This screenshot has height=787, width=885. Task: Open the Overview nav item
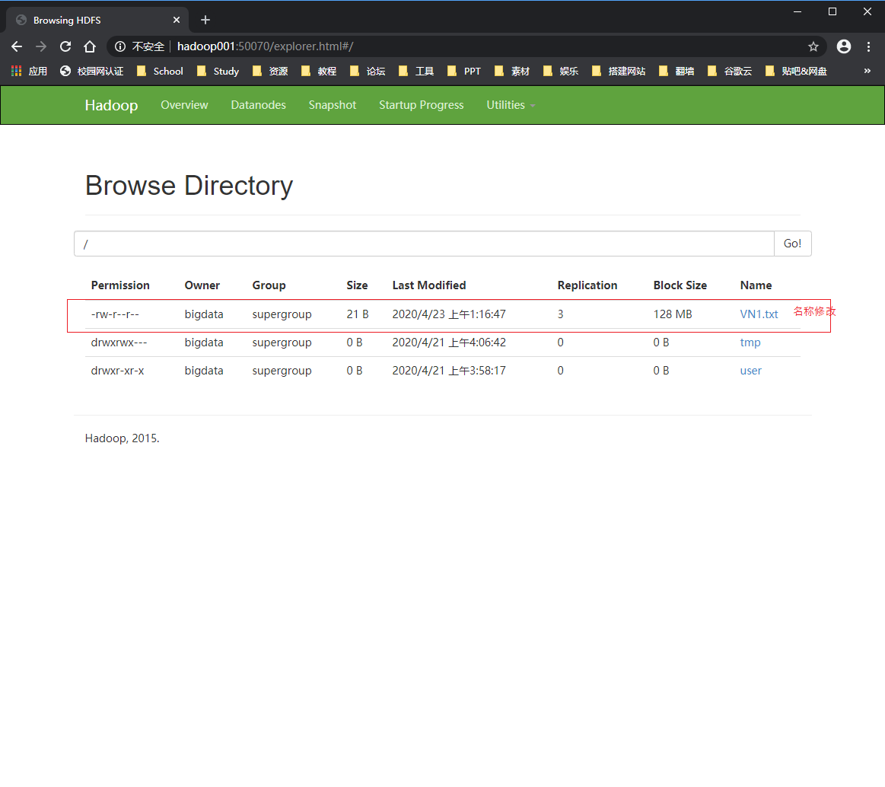(x=184, y=105)
